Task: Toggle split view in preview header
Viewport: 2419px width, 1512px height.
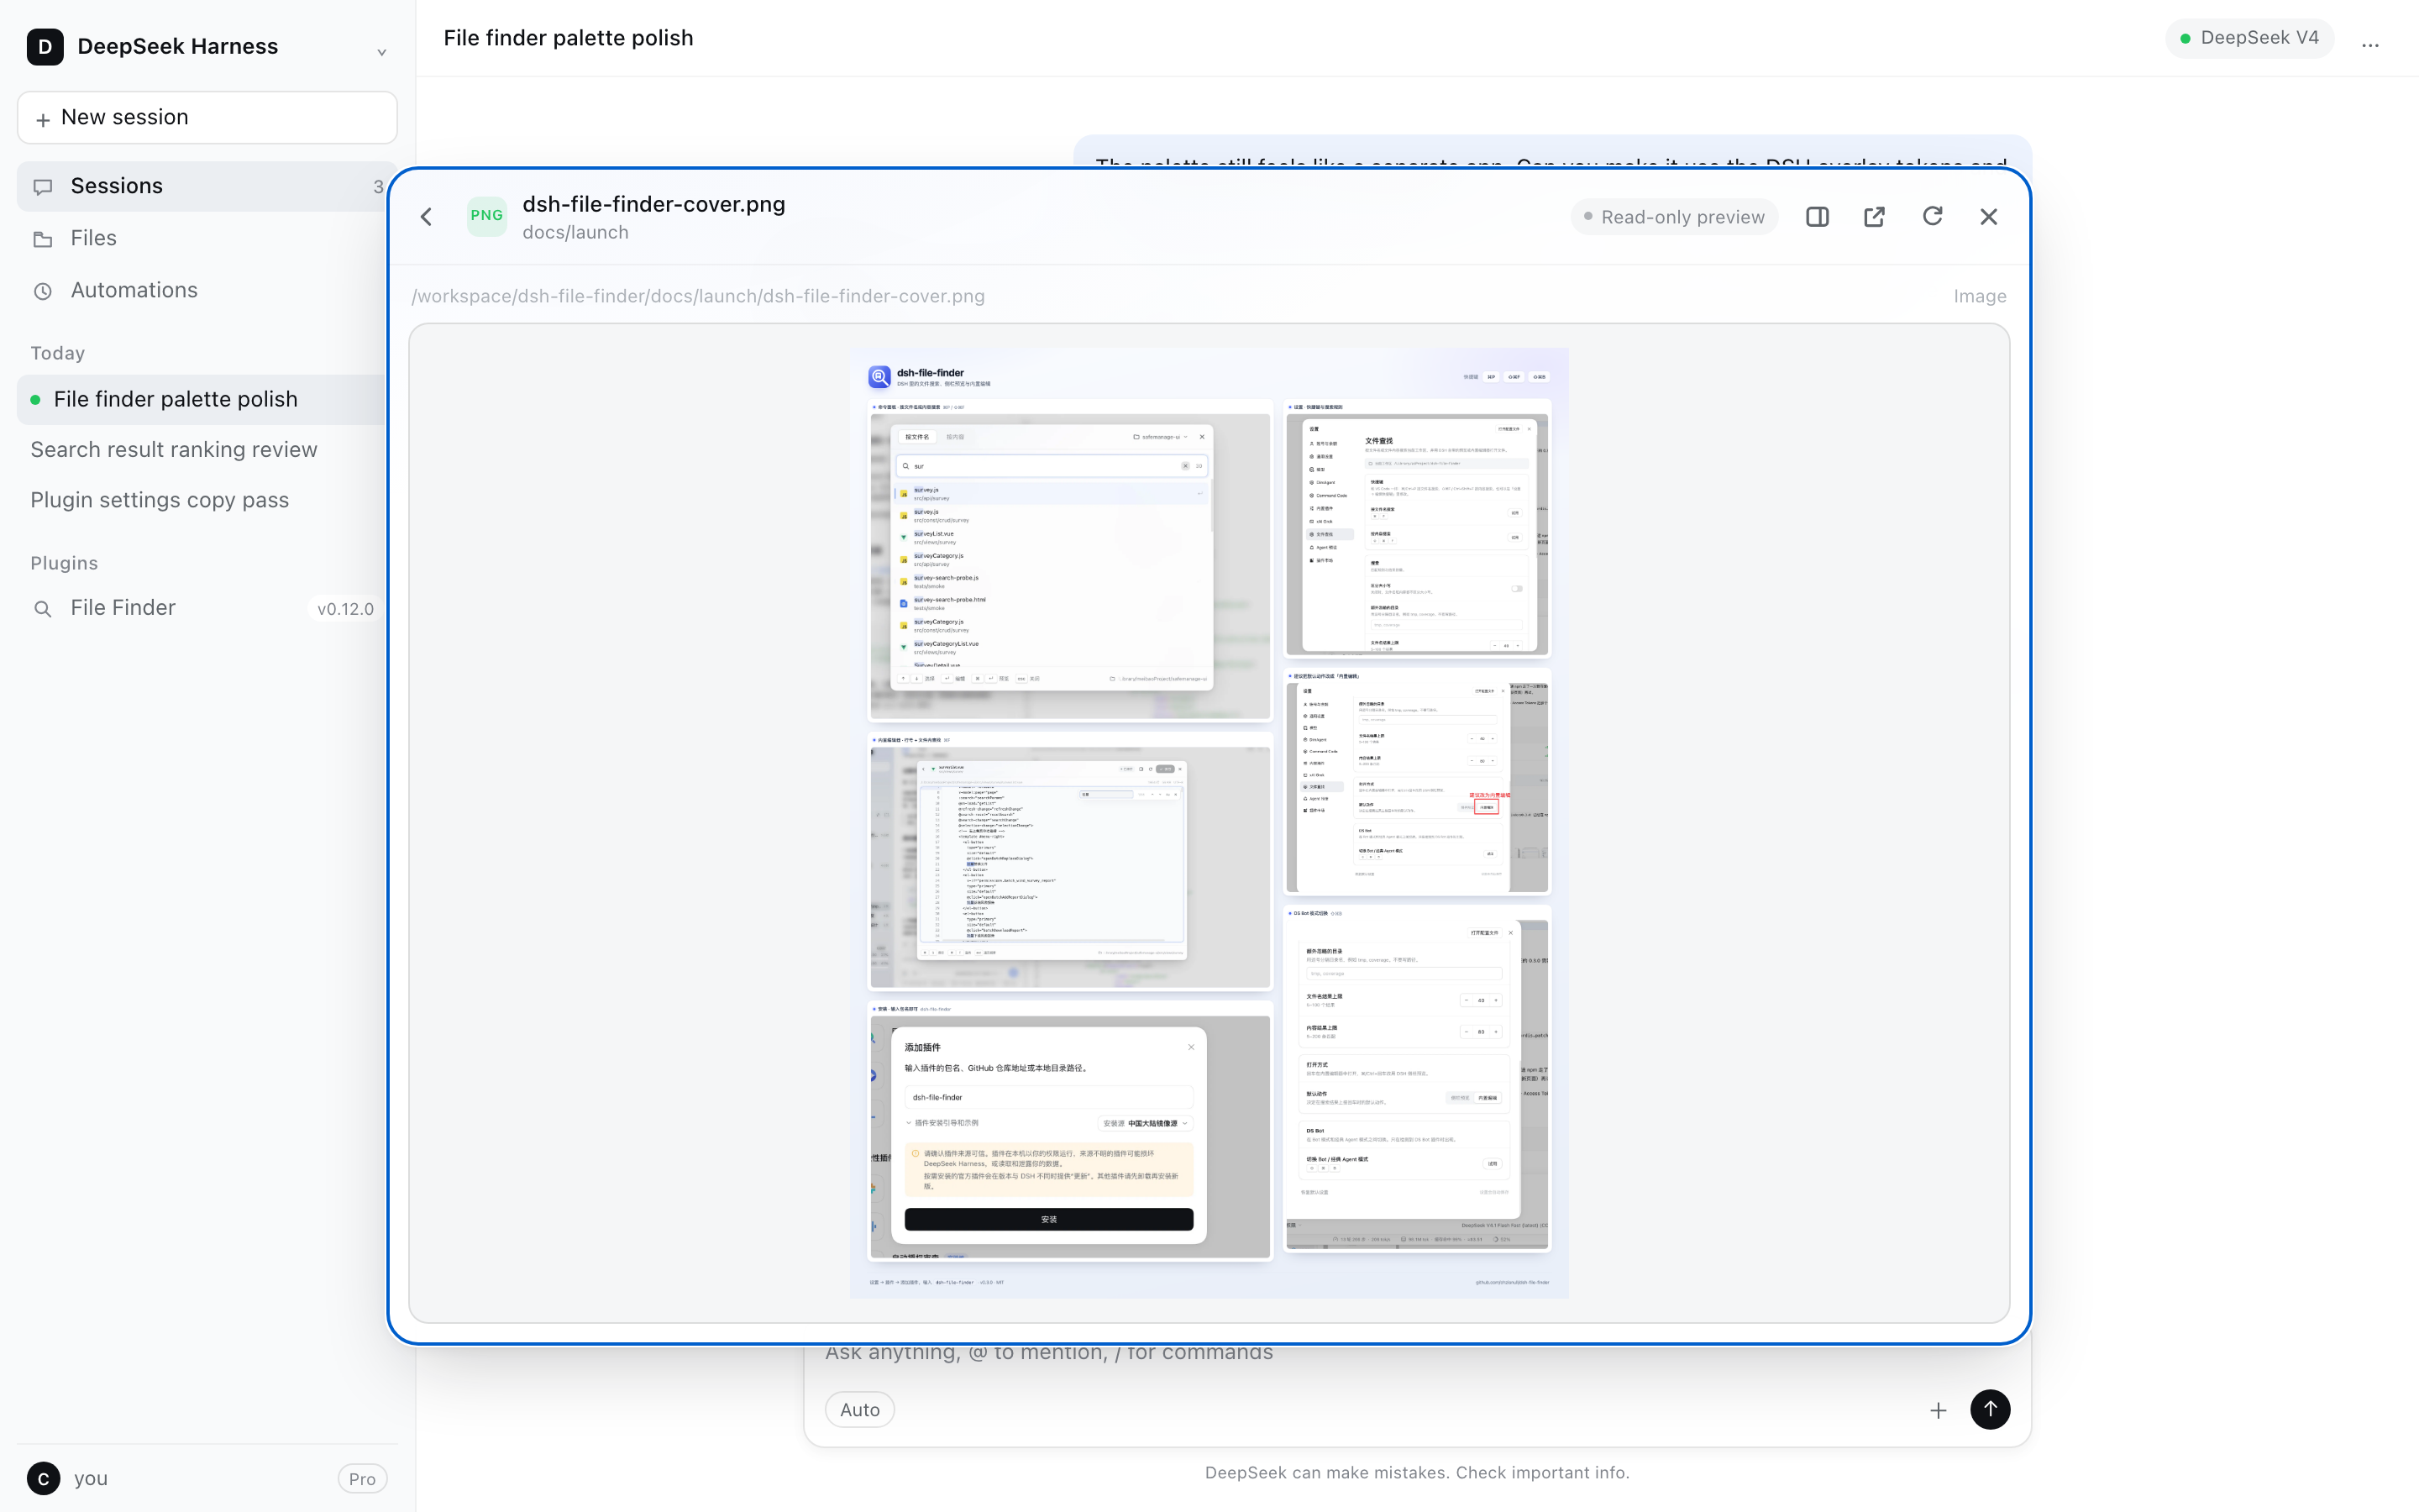Action: [x=1818, y=217]
